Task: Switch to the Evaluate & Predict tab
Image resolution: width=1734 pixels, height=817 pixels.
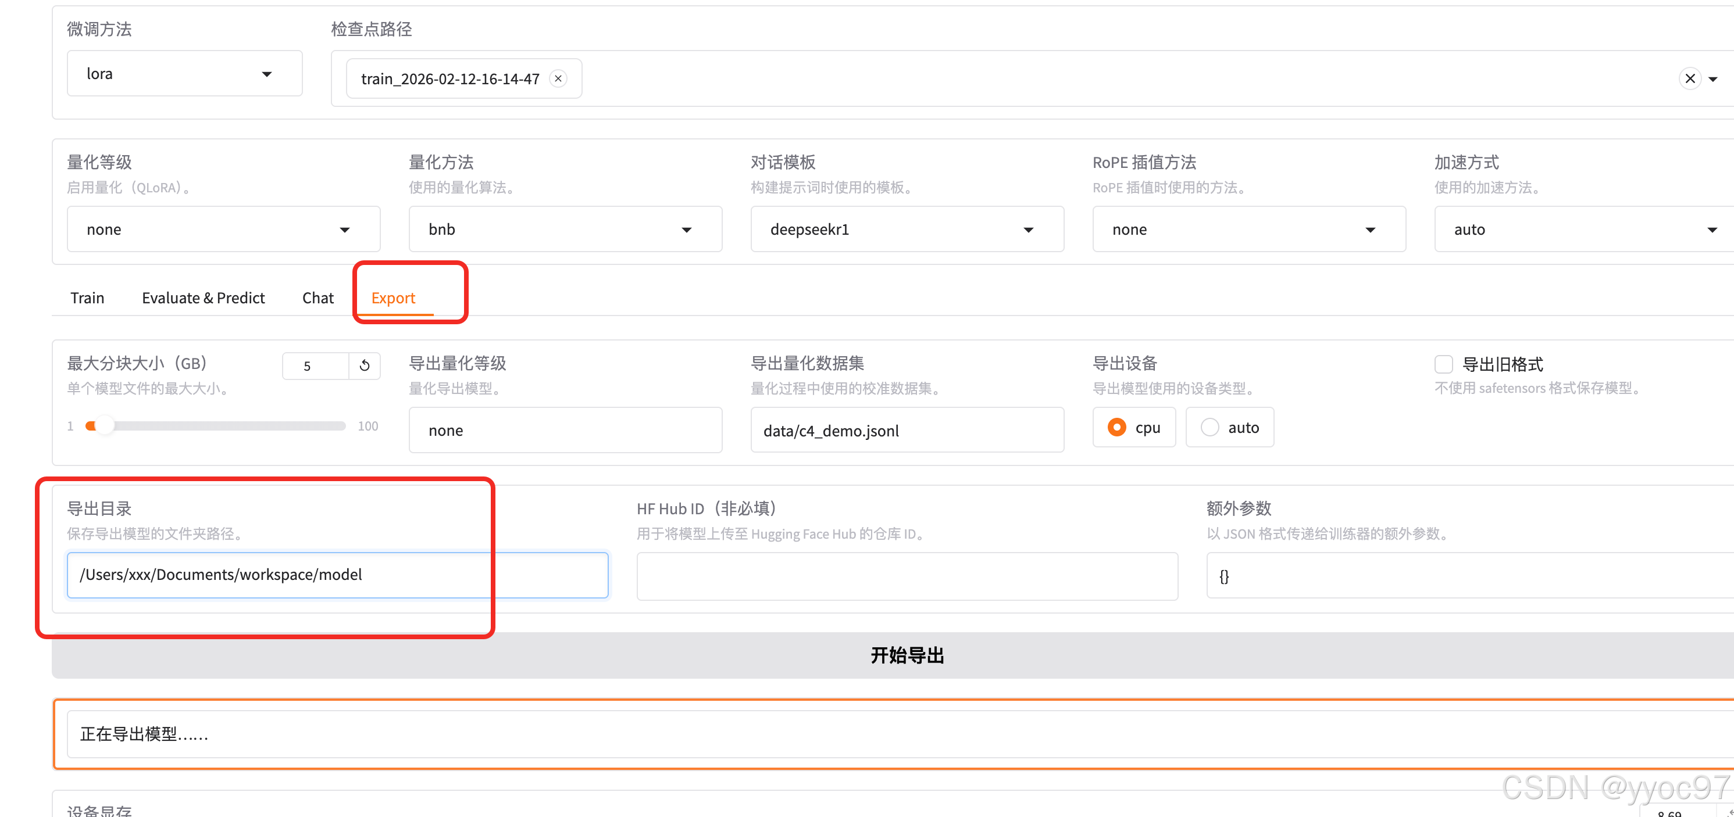Action: (x=204, y=298)
